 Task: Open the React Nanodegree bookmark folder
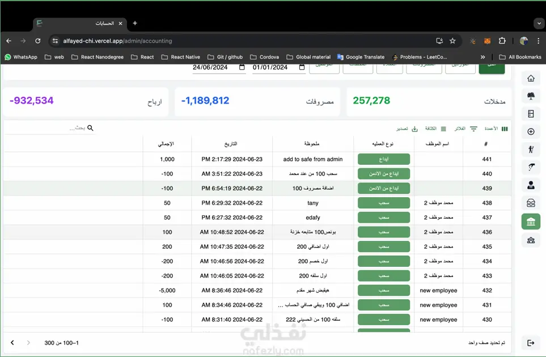tap(98, 57)
